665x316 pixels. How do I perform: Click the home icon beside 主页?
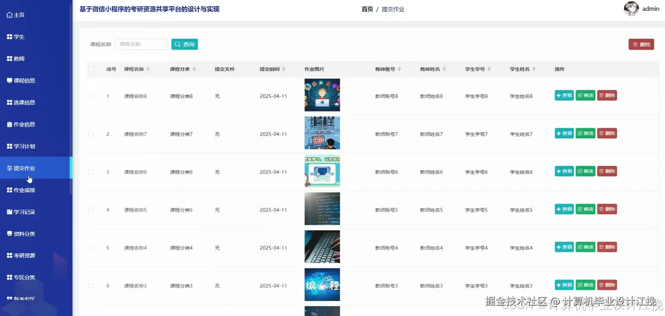(x=10, y=15)
